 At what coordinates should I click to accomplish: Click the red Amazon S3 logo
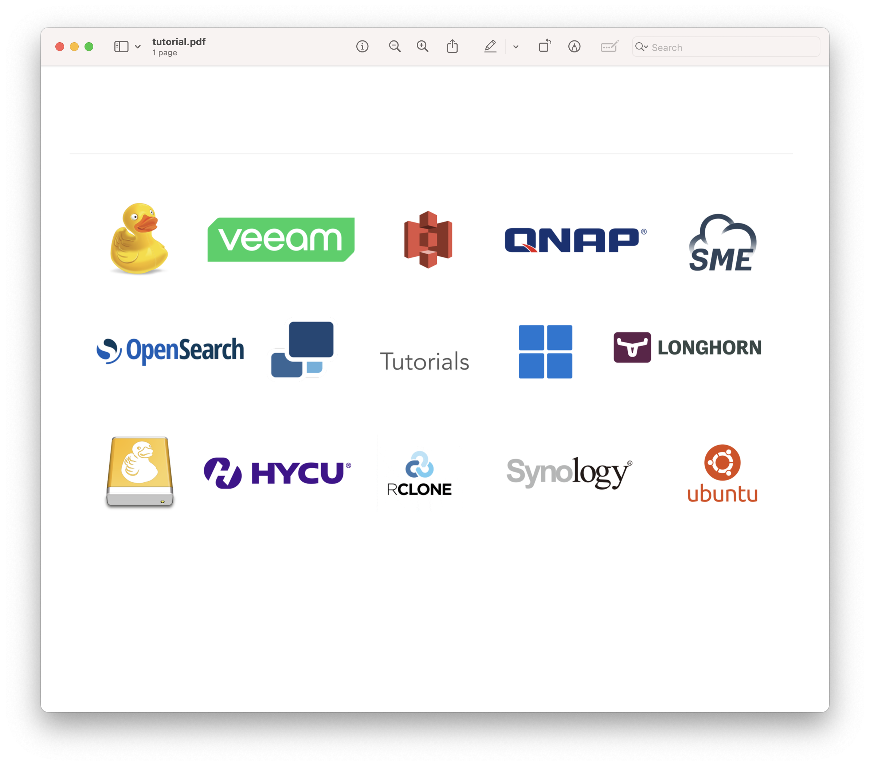tap(428, 240)
